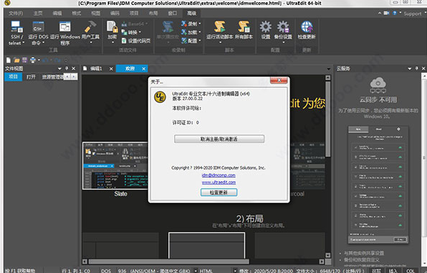Open the document tab list dropdown arrow
This screenshot has height=273, width=427.
329,69
